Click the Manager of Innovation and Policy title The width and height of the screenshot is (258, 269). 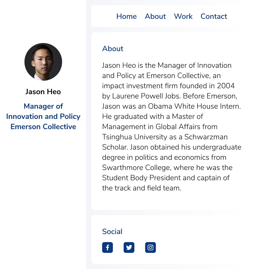pyautogui.click(x=43, y=111)
